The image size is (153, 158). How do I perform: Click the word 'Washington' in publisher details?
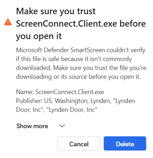point(72,101)
